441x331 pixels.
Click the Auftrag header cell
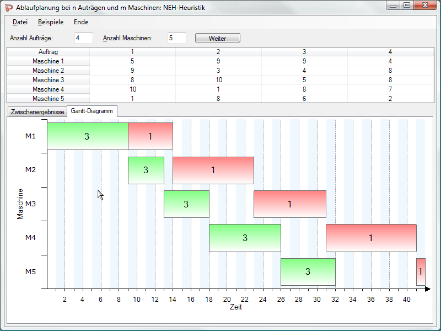pyautogui.click(x=49, y=52)
